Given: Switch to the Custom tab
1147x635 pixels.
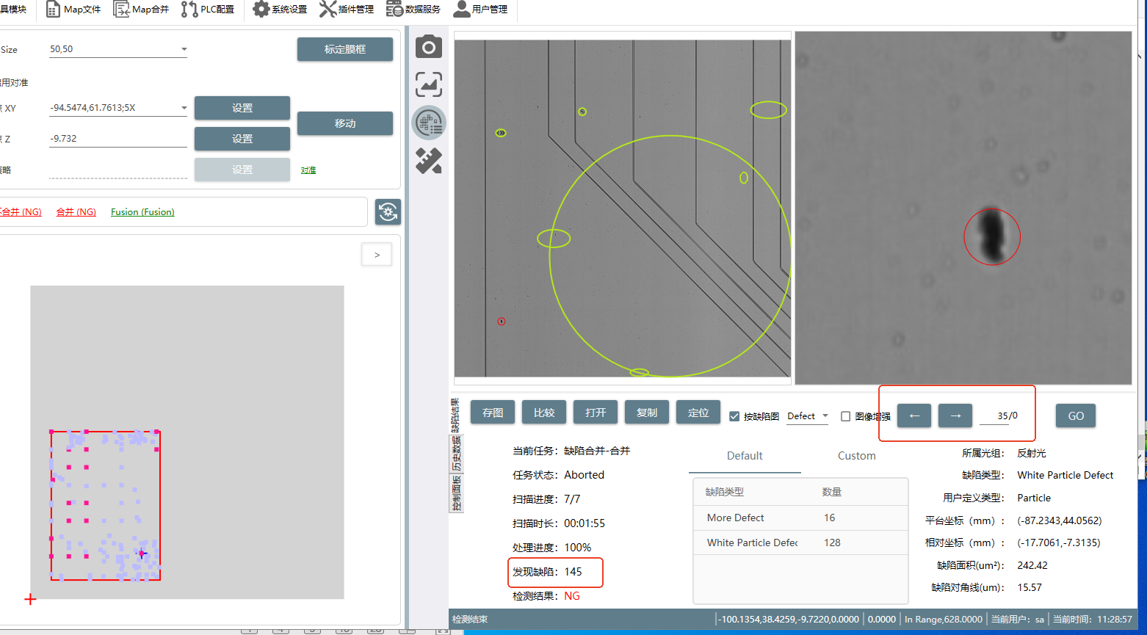Looking at the screenshot, I should (x=856, y=456).
